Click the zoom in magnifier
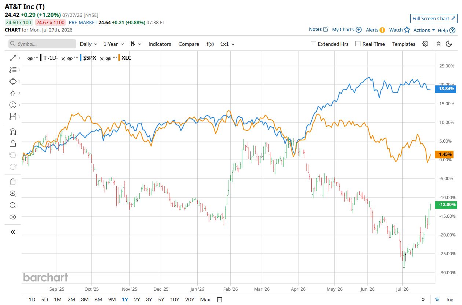462x305 pixels. [x=13, y=194]
